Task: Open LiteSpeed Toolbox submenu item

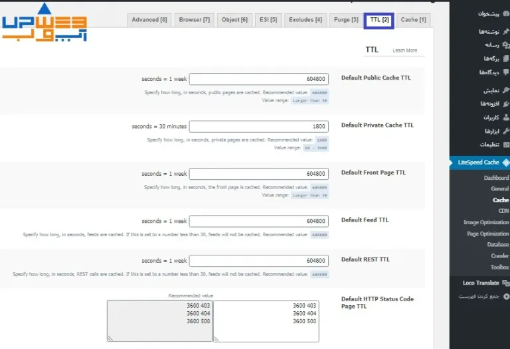Action: coord(499,267)
